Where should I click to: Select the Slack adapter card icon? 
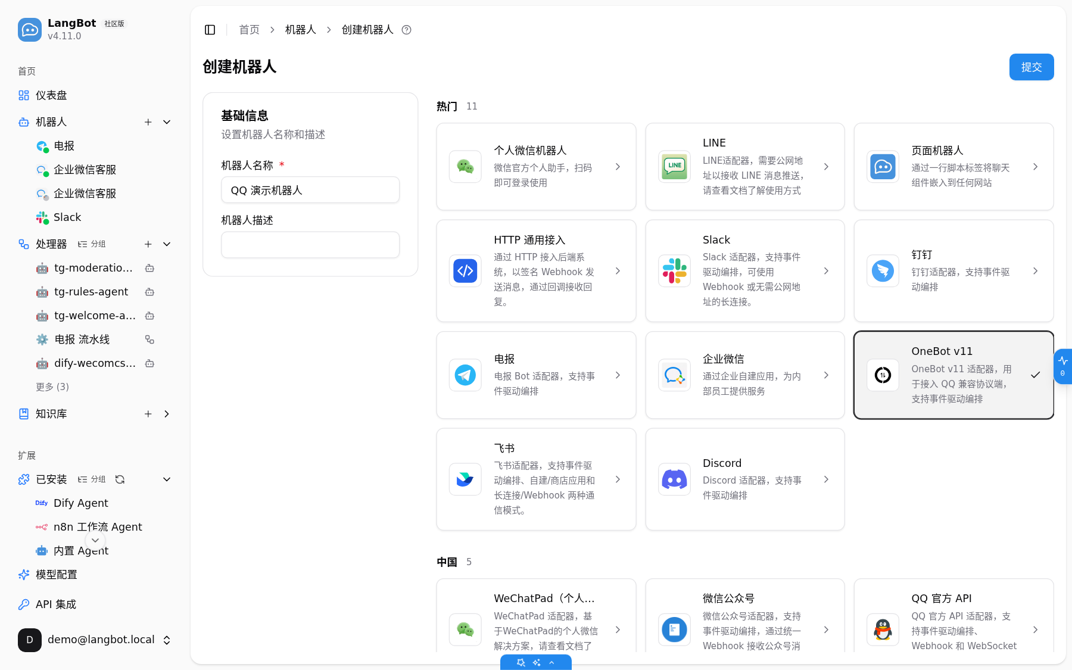click(674, 271)
